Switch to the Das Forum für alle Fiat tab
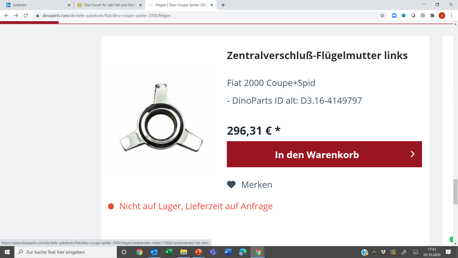The image size is (458, 258). click(x=109, y=5)
